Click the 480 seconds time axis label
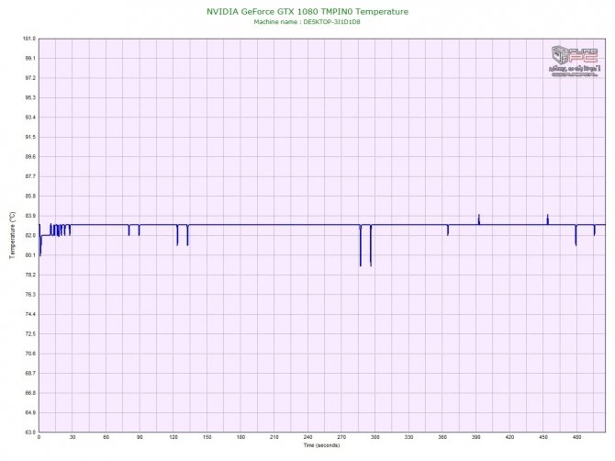The width and height of the screenshot is (615, 461). 577,437
